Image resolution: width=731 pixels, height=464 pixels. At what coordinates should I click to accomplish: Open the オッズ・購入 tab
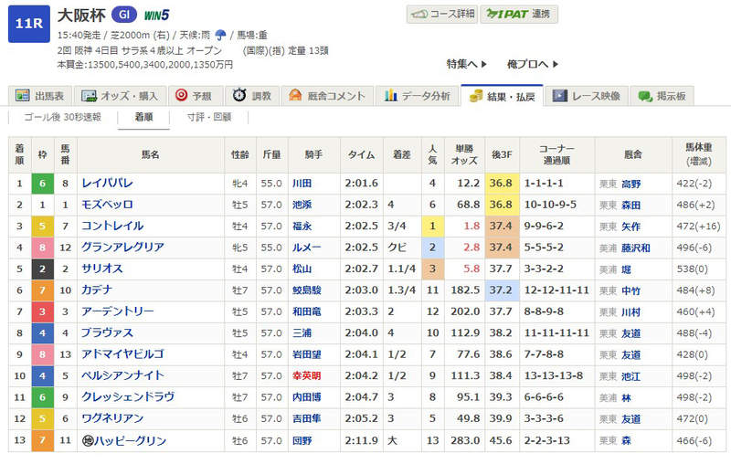(x=120, y=96)
